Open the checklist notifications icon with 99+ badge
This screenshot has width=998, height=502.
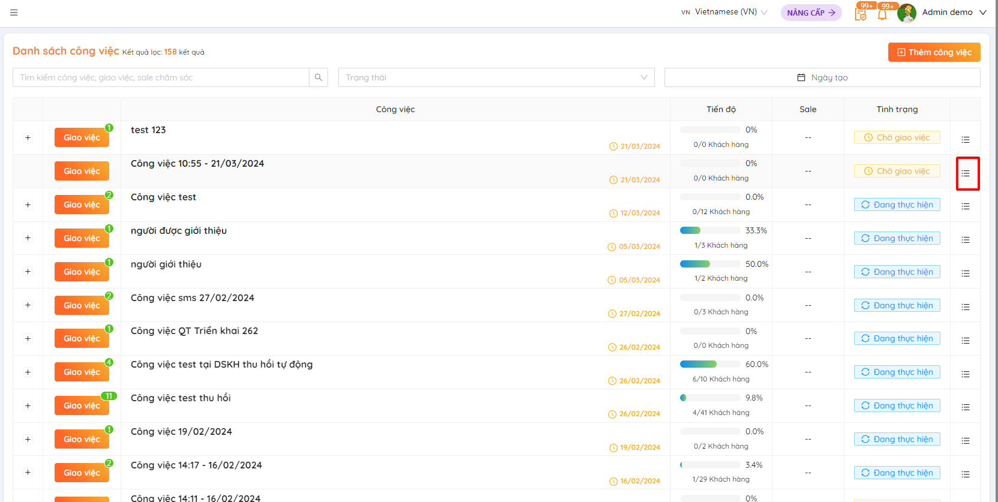click(x=861, y=14)
